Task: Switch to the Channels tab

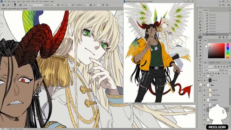Action: [212, 63]
